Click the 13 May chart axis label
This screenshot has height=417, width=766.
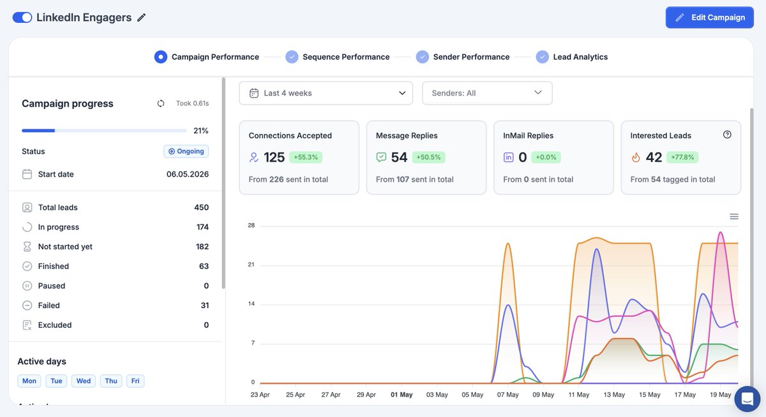tap(614, 395)
